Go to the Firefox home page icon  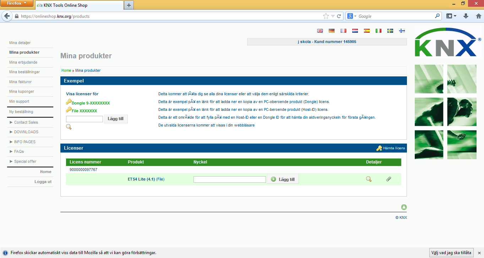[478, 16]
